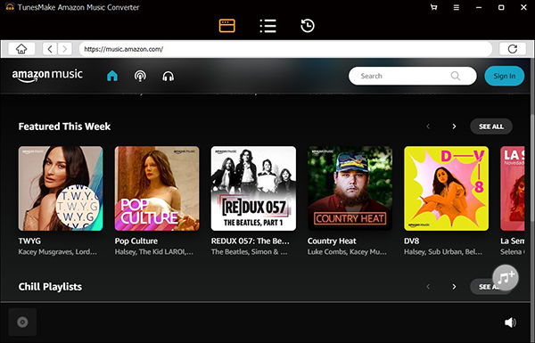Screen dimensions: 535x343
Task: Minimize the TunesMake window
Action: pos(479,7)
